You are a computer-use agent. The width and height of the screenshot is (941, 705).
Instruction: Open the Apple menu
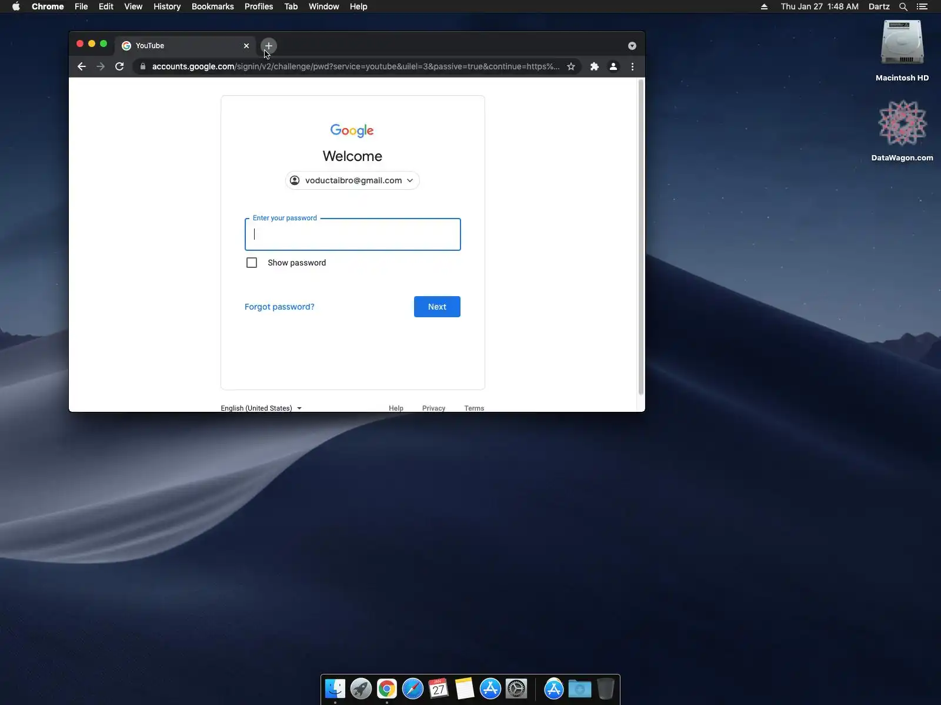pos(16,6)
